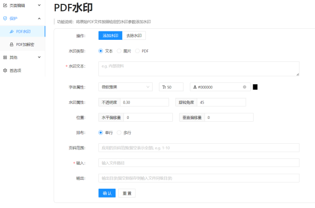Click the font color A icon
The height and width of the screenshot is (208, 315).
coord(195,87)
